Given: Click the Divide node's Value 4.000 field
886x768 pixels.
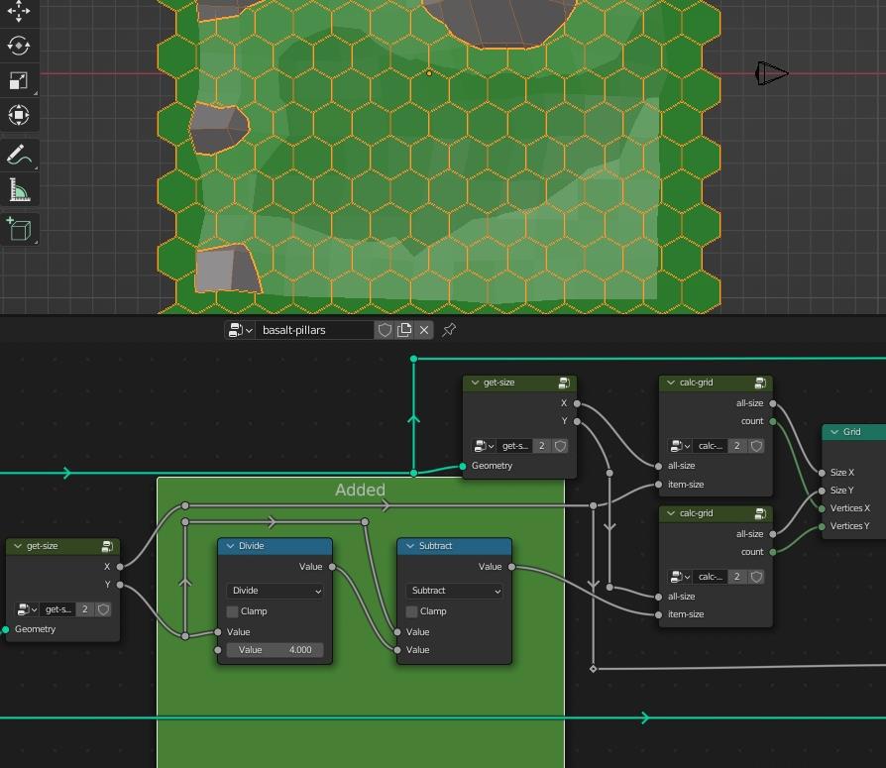Looking at the screenshot, I should click(x=275, y=650).
